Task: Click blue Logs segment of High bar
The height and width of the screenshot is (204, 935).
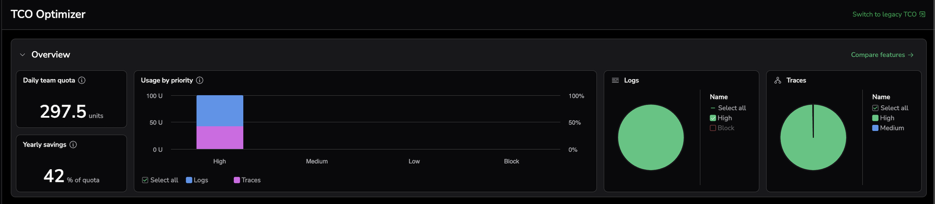Action: click(220, 111)
